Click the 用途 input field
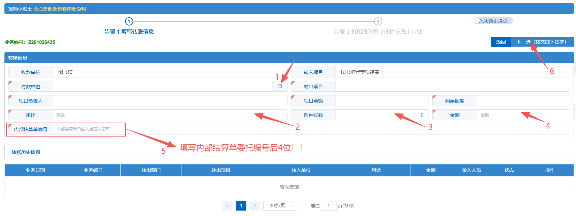The width and height of the screenshot is (576, 216). (170, 115)
